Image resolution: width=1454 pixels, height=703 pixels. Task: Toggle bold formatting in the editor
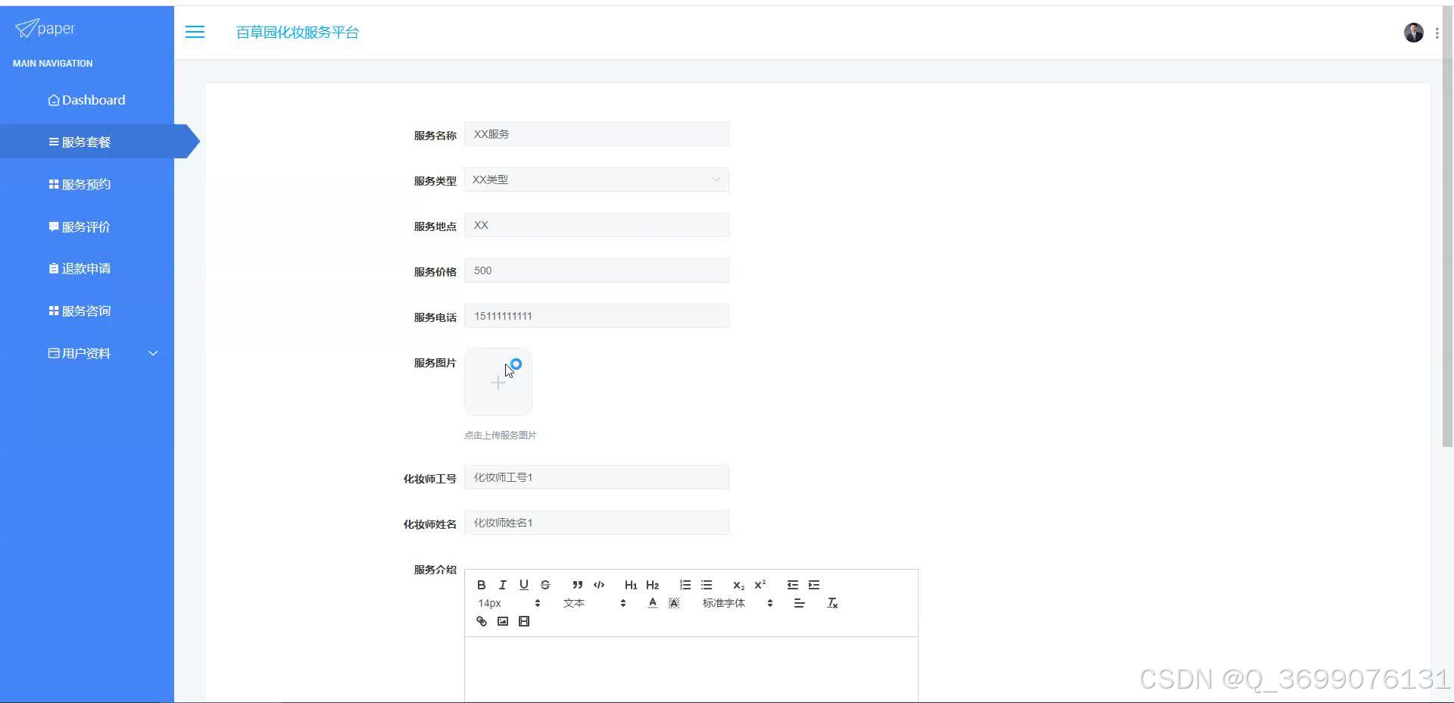[x=481, y=584]
